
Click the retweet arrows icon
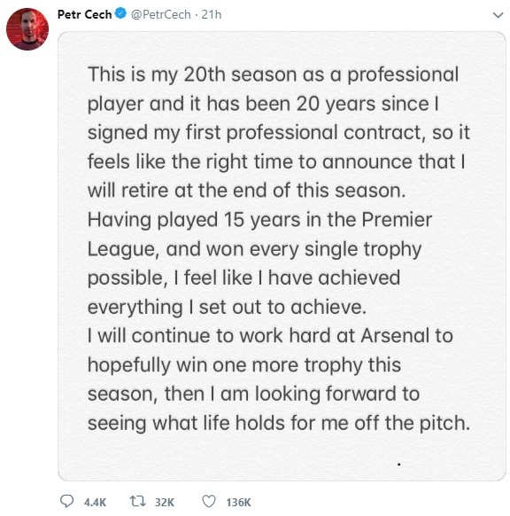(x=138, y=502)
